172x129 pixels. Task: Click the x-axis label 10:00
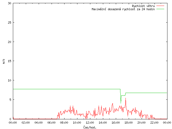[77, 123]
